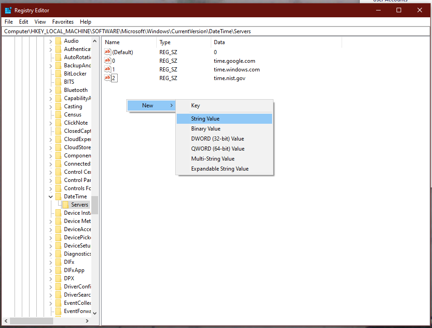Open the Favorites menu
Viewport: 432px width, 328px height.
(63, 21)
